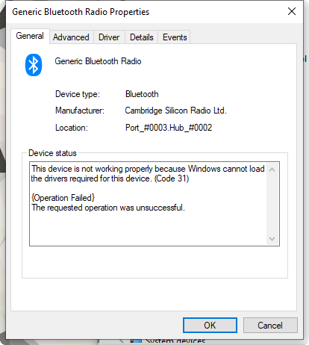Click the device status scroll down arrow
The height and width of the screenshot is (345, 309).
[x=272, y=239]
